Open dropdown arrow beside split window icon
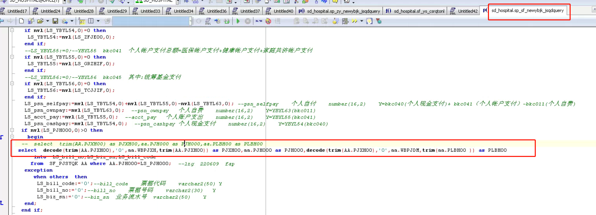This screenshot has width=596, height=215. (98, 21)
